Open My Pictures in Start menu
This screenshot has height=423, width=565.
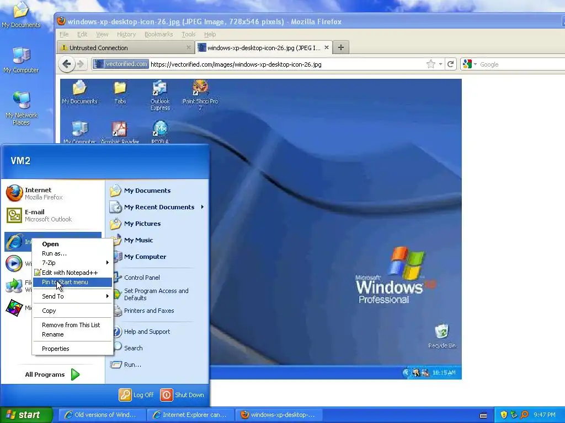[x=157, y=224]
